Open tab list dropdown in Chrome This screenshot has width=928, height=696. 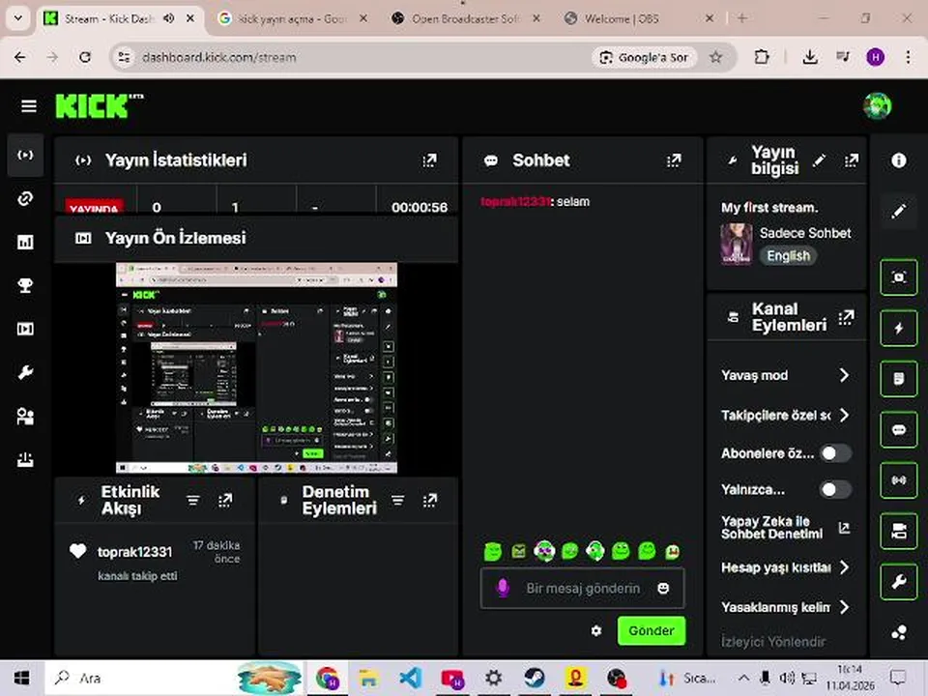[x=17, y=17]
